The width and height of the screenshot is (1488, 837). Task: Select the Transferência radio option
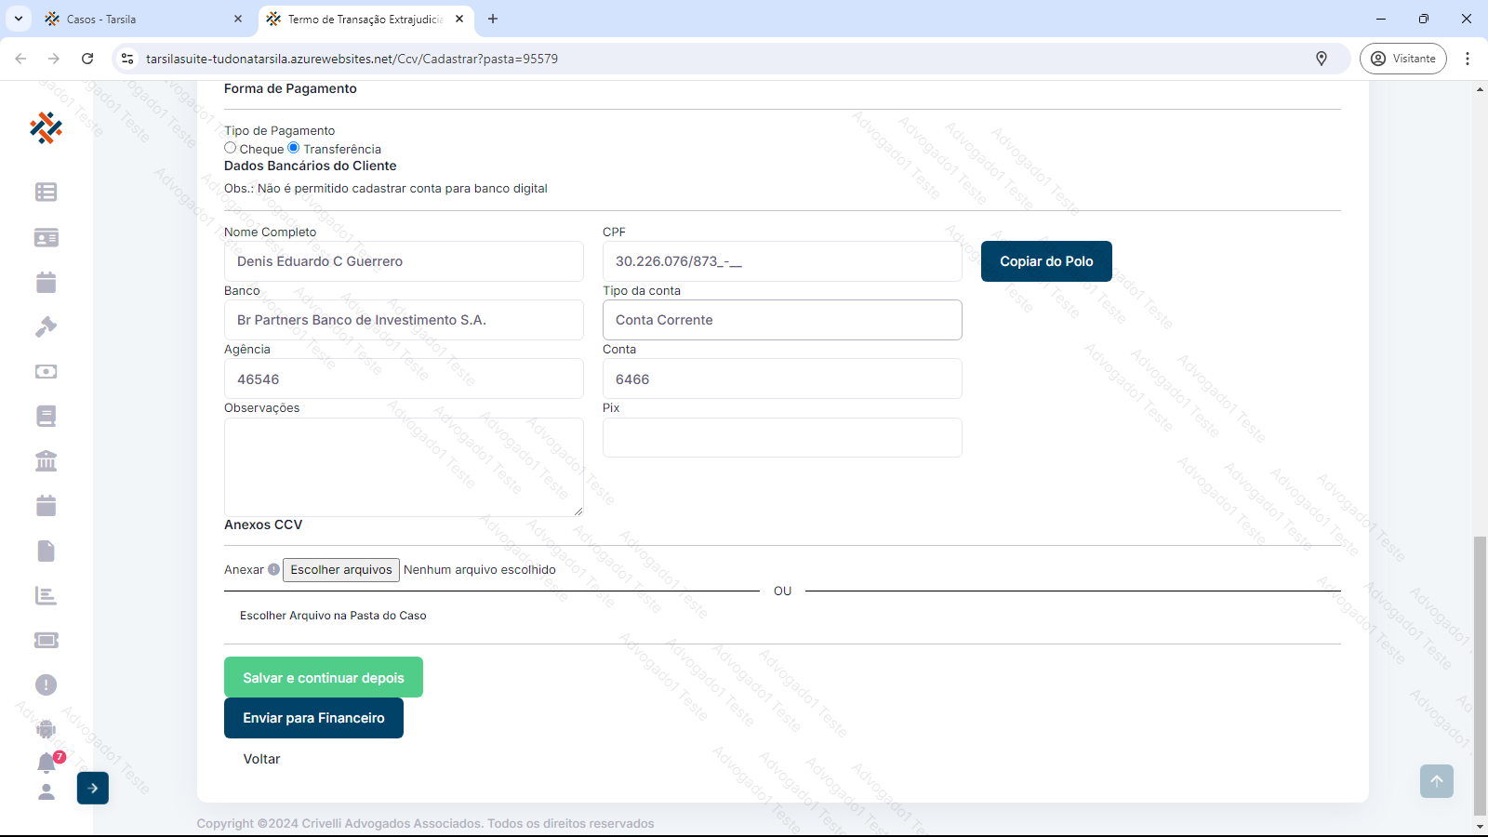click(294, 148)
